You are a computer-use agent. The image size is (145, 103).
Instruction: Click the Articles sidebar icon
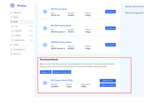[11, 45]
